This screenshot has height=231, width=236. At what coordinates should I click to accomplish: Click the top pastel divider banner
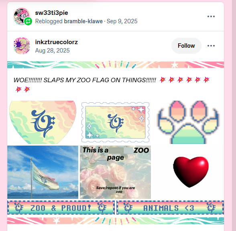click(116, 65)
